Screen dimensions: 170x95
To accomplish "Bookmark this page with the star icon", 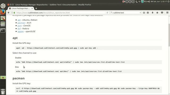I will [144, 13].
